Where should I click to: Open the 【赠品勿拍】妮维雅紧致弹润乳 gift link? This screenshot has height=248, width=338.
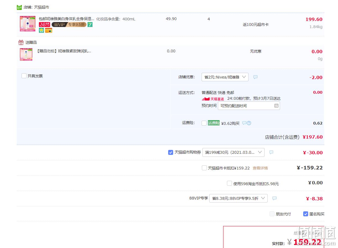pos(64,51)
